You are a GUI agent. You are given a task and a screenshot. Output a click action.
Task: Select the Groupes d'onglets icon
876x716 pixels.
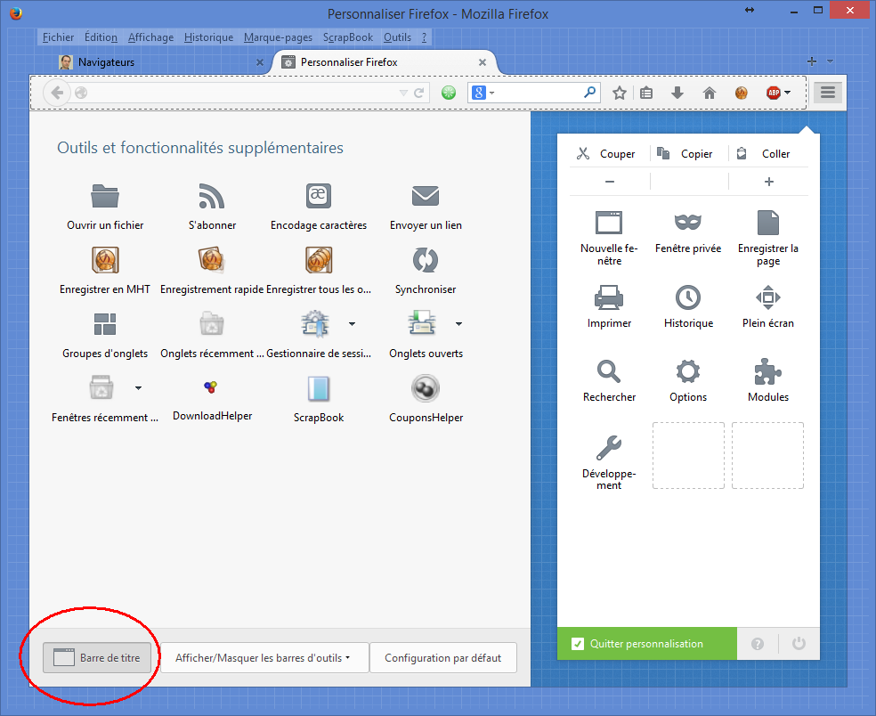(x=105, y=324)
